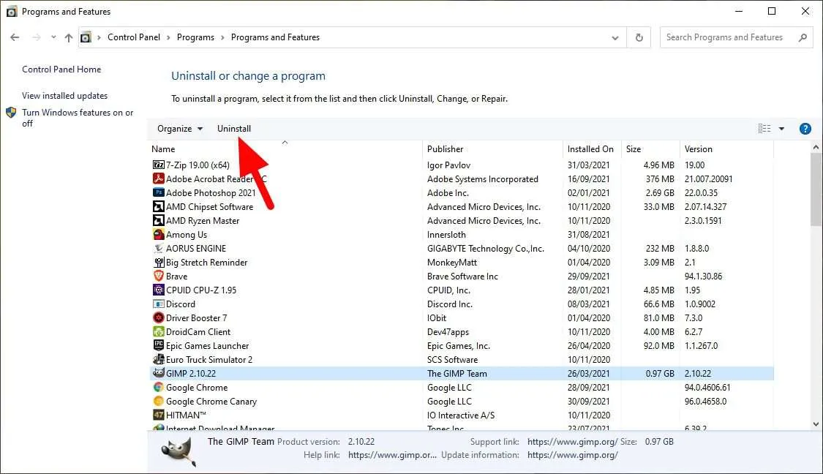Sort by the Version column header

tap(726, 149)
